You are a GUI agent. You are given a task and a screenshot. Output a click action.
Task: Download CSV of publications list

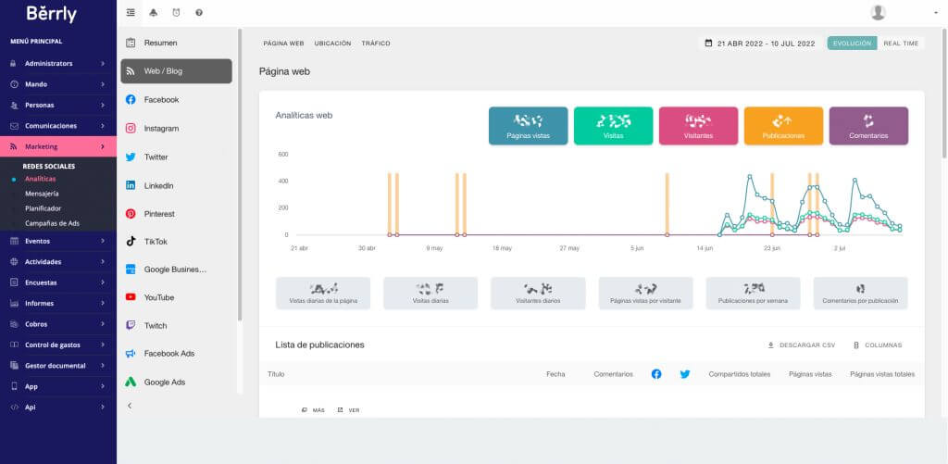click(x=802, y=345)
